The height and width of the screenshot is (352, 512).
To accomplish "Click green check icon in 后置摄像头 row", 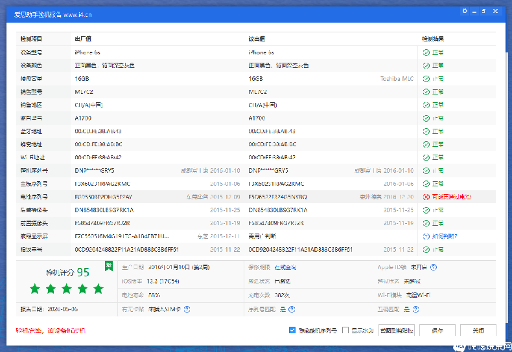I will [426, 210].
